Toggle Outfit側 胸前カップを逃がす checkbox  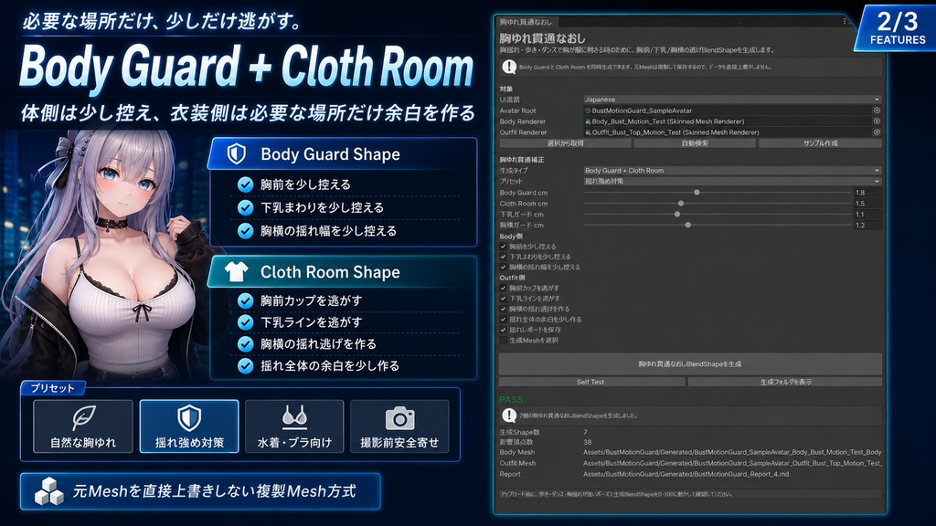pos(504,288)
